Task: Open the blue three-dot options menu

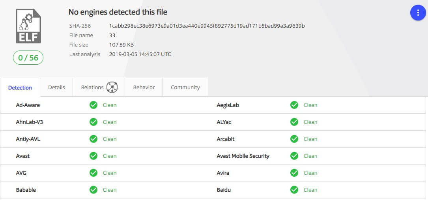Action: tap(418, 13)
